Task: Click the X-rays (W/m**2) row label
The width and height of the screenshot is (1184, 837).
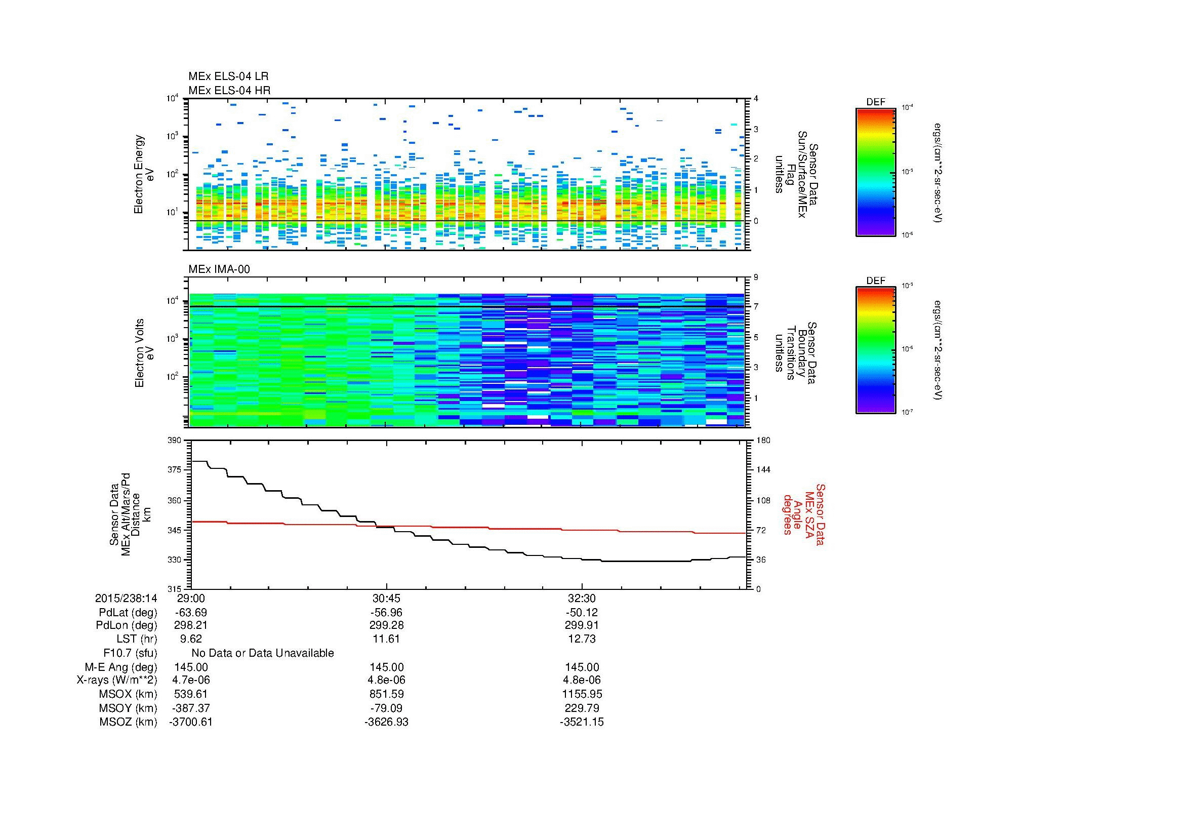Action: tap(116, 680)
